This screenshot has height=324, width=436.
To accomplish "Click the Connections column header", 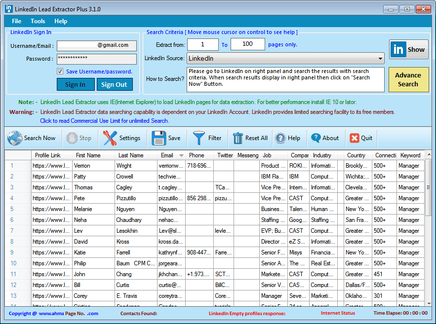I will coord(385,155).
